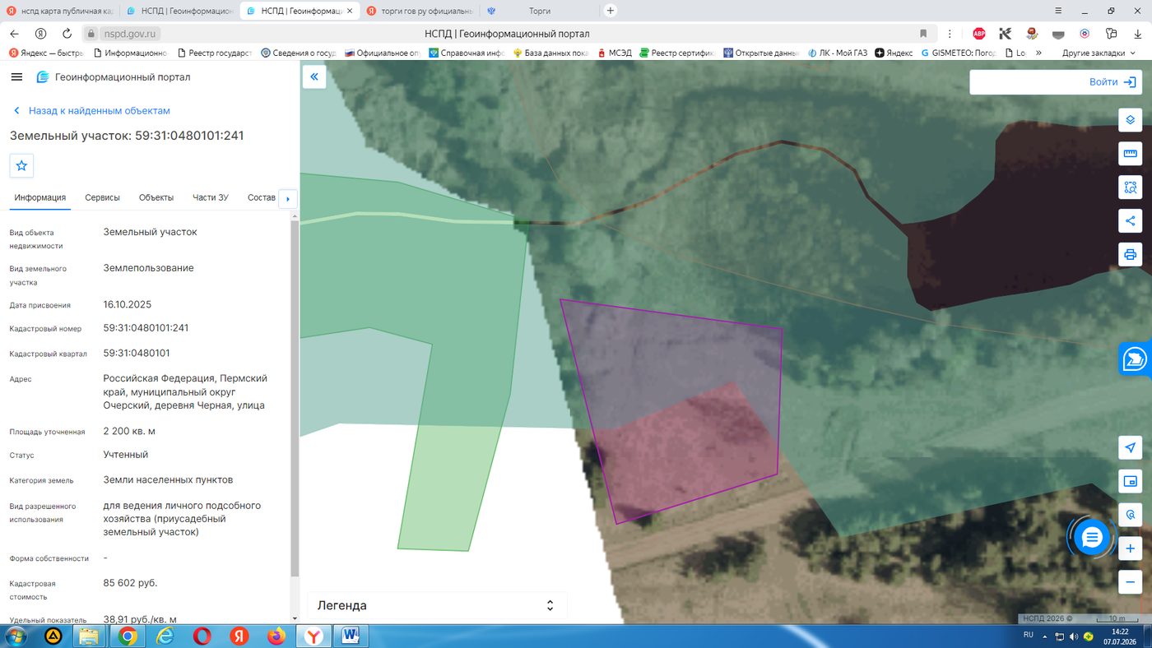Expand the Легенда panel

coord(437,605)
